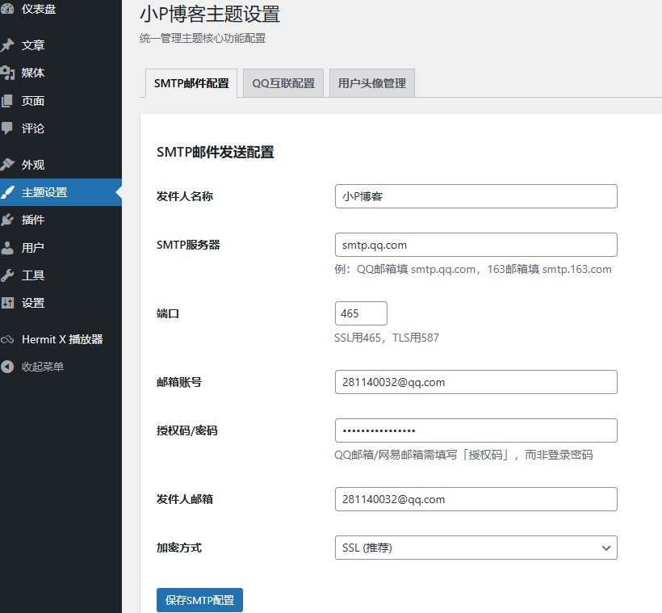Click the dashboard gauge icon in sidebar
662x613 pixels.
7,10
